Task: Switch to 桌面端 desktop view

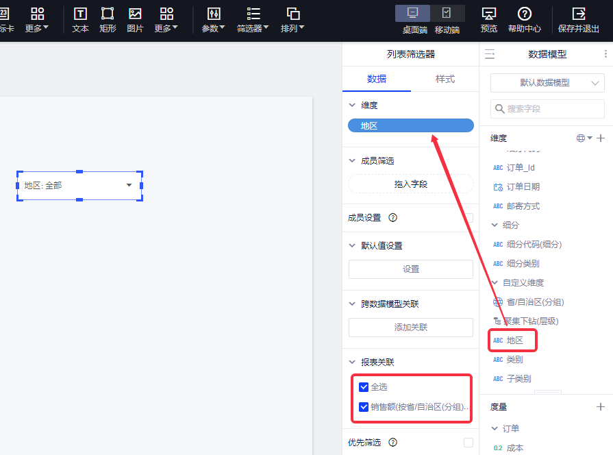Action: pos(413,13)
